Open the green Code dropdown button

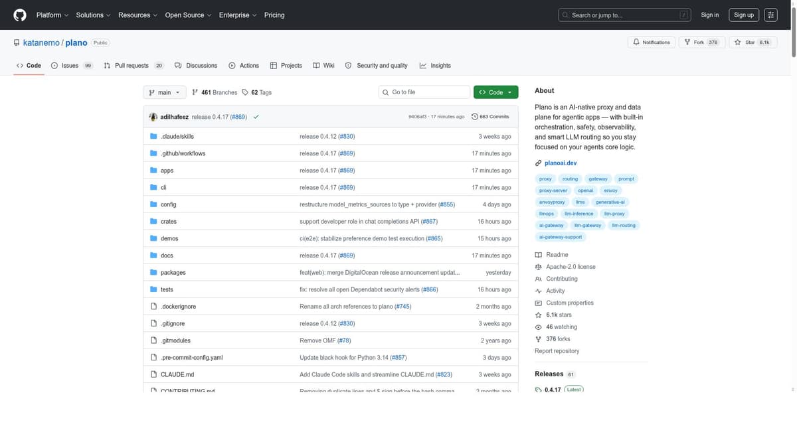coord(495,92)
